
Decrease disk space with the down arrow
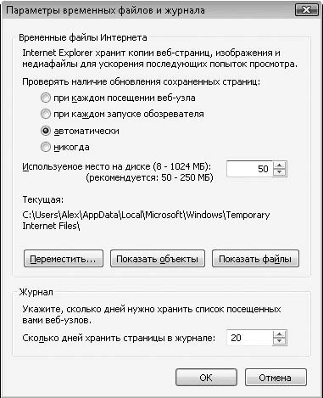(x=280, y=172)
